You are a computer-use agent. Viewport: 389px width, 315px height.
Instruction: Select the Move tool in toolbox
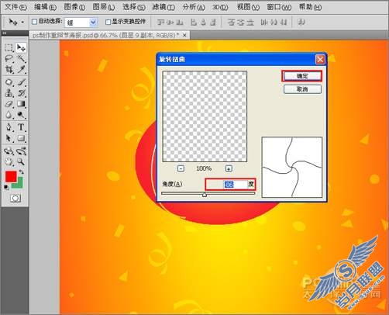tap(21, 47)
